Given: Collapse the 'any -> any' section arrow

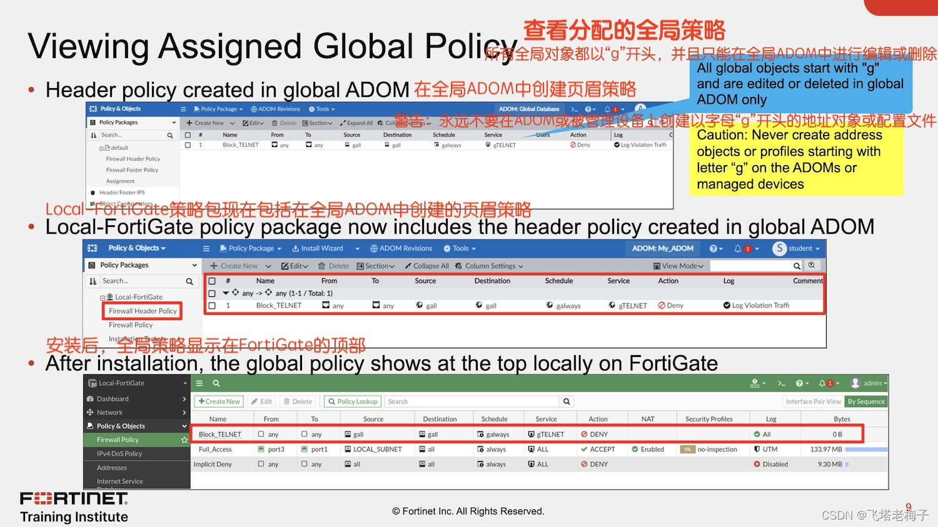Looking at the screenshot, I should [226, 293].
